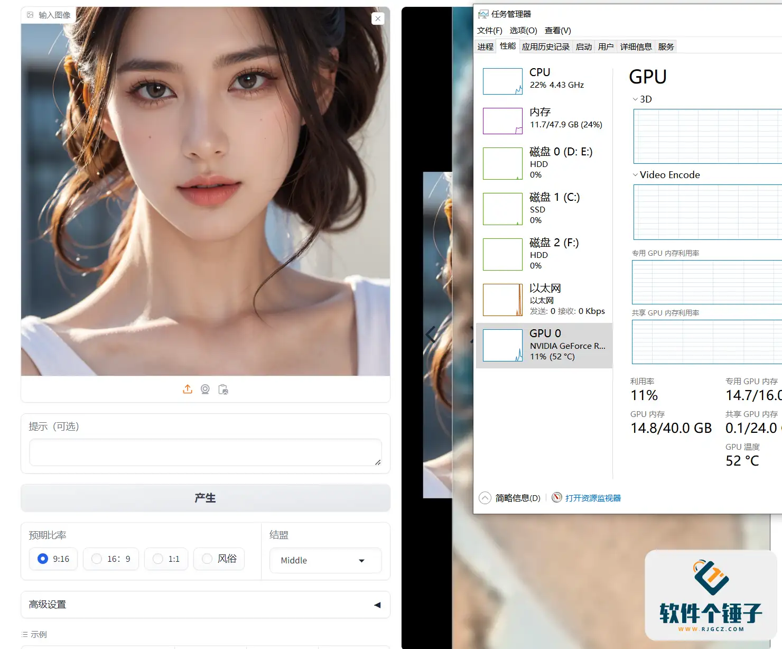
Task: Switch to the 服务 tab
Action: click(x=666, y=47)
